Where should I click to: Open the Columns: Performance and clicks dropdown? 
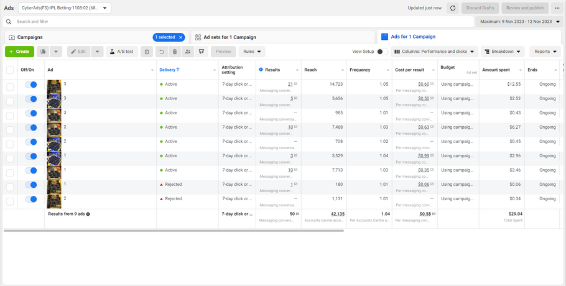[x=434, y=52]
